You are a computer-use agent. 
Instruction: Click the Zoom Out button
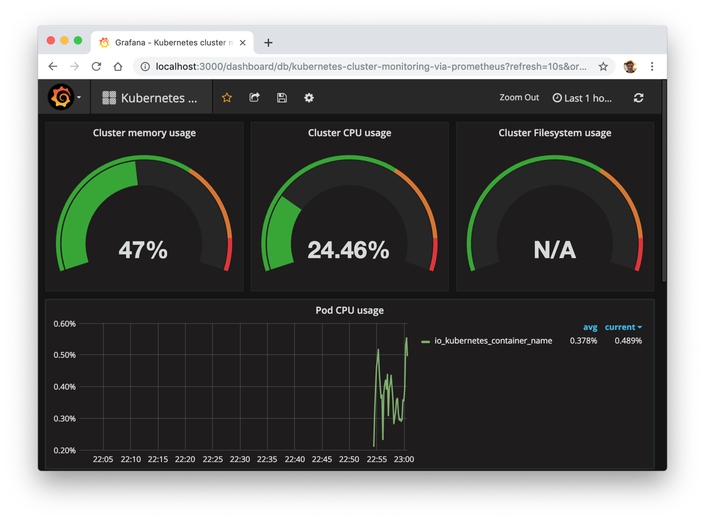click(519, 98)
